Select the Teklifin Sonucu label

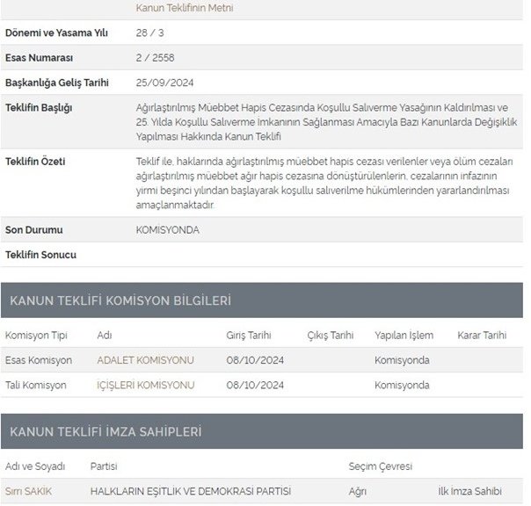pos(40,255)
